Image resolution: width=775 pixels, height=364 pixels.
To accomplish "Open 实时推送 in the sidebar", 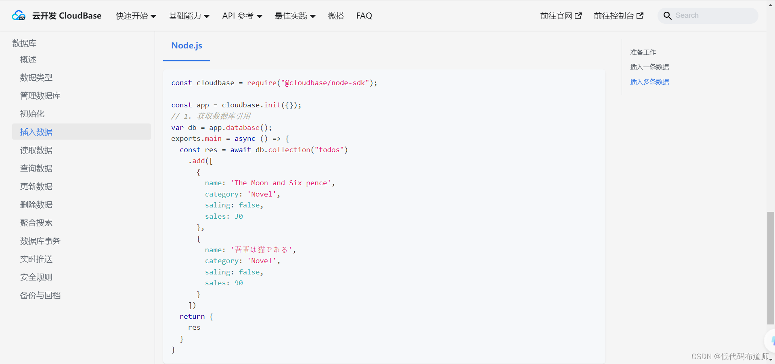I will (36, 259).
